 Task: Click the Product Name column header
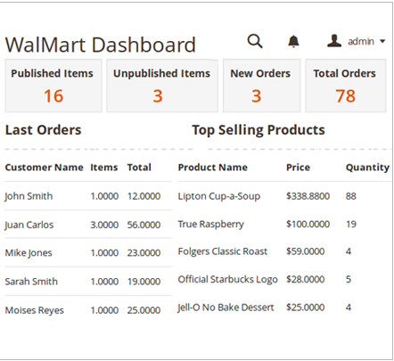tap(213, 168)
